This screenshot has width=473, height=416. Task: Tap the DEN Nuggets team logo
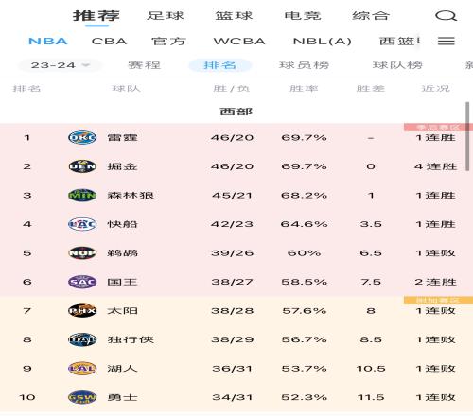[x=82, y=166]
